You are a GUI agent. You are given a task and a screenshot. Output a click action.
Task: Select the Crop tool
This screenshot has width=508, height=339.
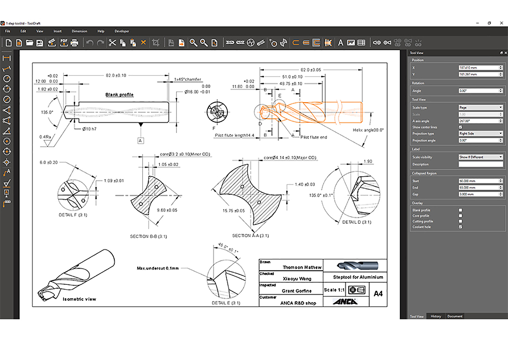pyautogui.click(x=157, y=42)
